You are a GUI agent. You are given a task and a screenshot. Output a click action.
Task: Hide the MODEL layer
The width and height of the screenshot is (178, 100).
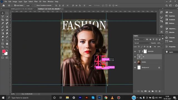tap(135, 62)
